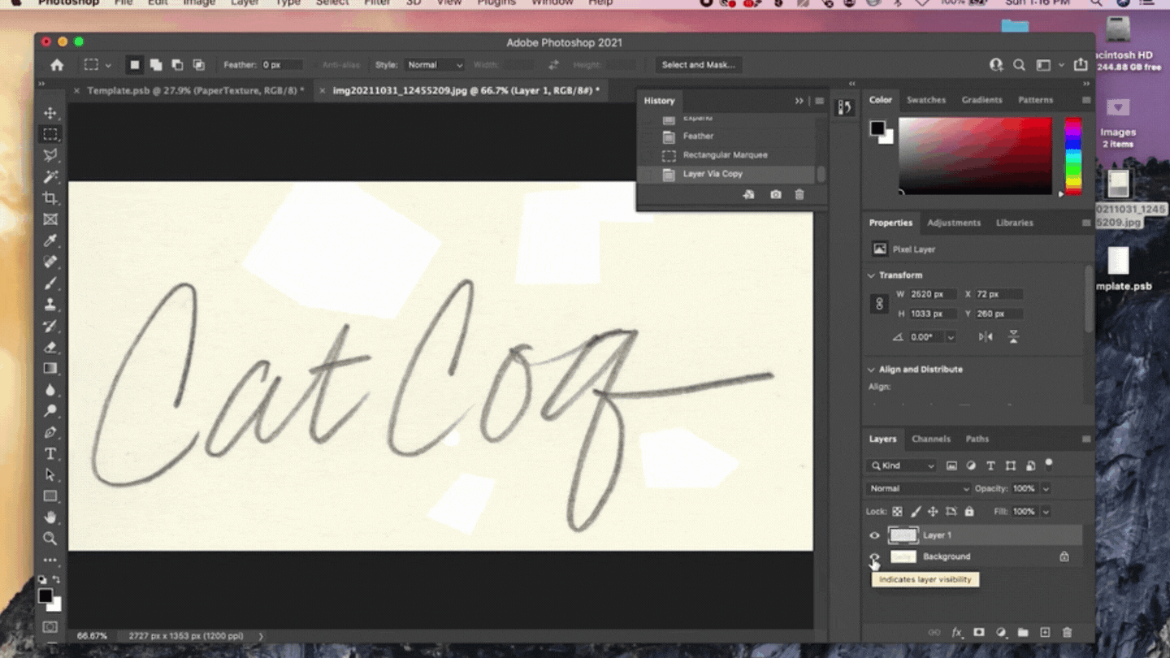Choose the Eyedropper tool
1170x658 pixels.
[50, 241]
